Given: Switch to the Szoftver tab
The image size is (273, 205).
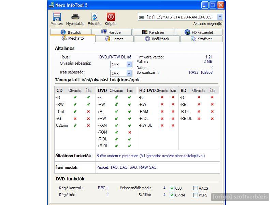Looking at the screenshot, I should pyautogui.click(x=201, y=39).
